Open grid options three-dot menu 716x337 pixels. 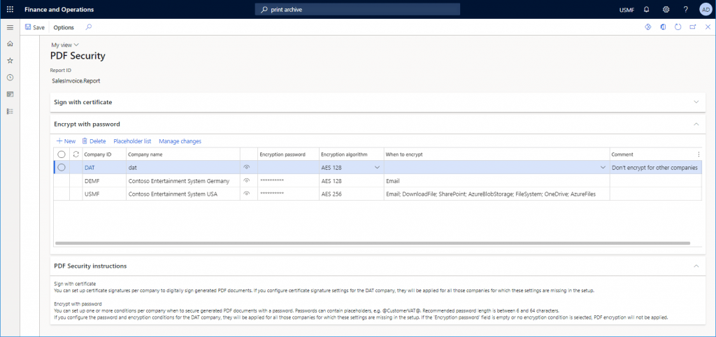point(699,155)
